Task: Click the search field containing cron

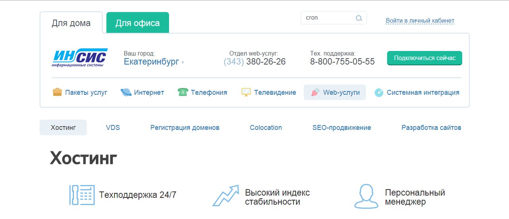Action: pos(328,18)
